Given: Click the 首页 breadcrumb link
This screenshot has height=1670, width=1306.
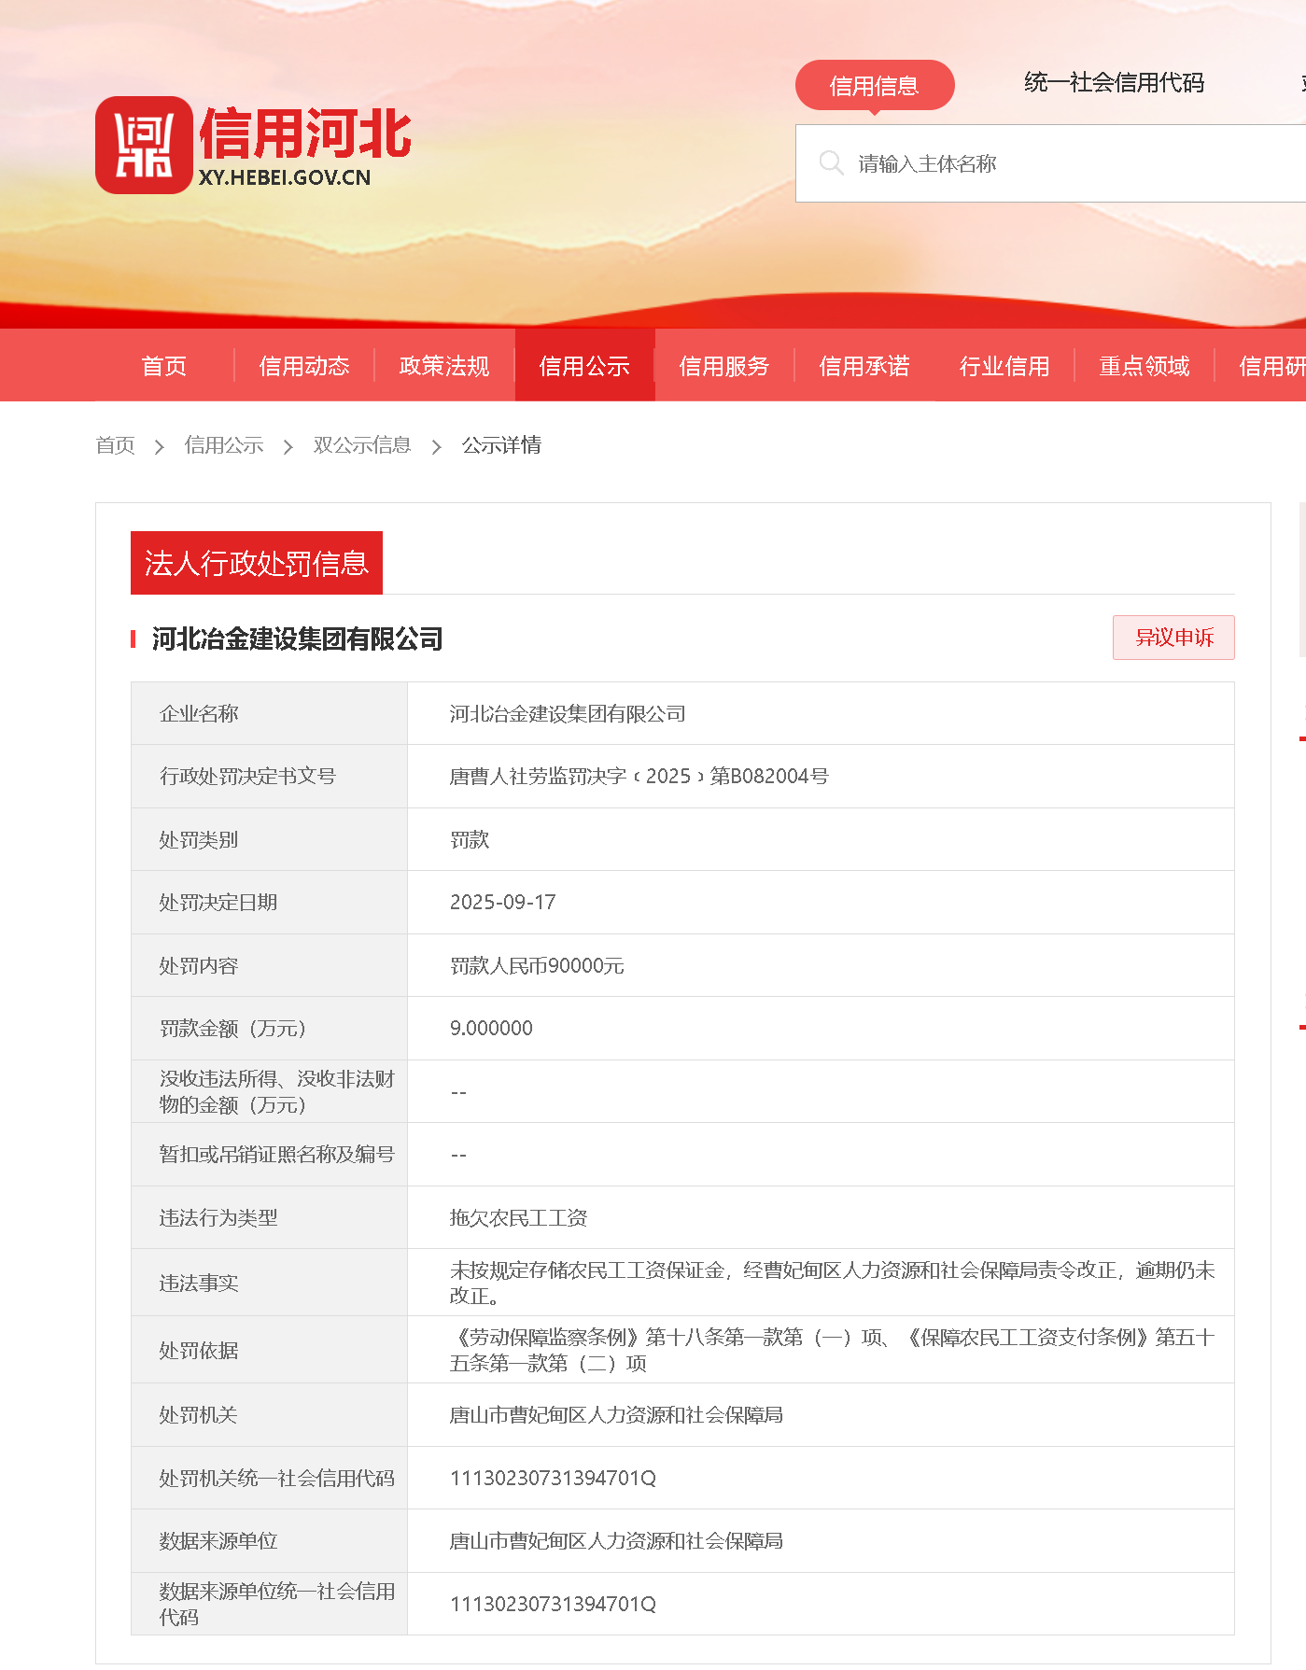Looking at the screenshot, I should [x=116, y=445].
